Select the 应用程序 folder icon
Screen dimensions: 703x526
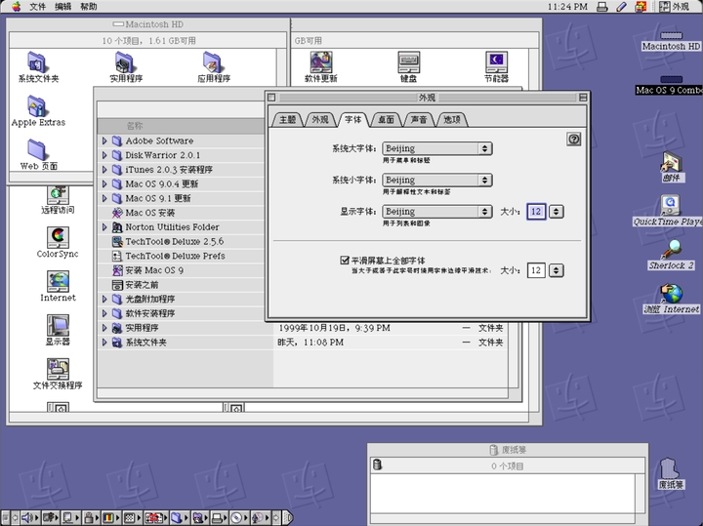coord(214,62)
